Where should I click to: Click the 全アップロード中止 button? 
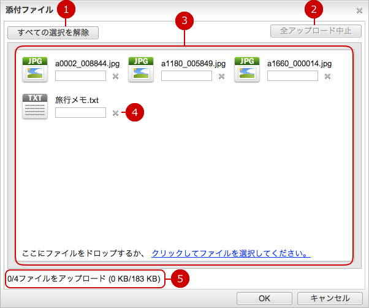pos(316,31)
